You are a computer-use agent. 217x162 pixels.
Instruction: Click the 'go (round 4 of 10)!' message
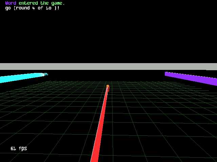(x=32, y=8)
